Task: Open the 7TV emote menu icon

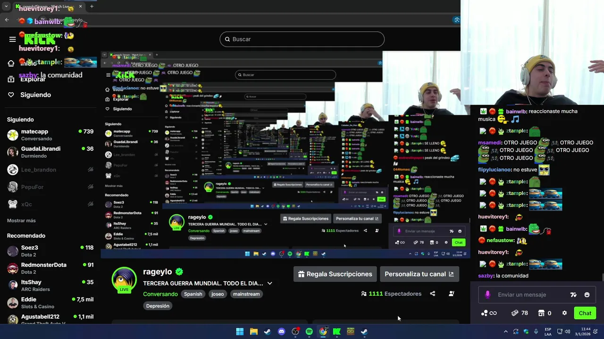Action: pyautogui.click(x=573, y=295)
